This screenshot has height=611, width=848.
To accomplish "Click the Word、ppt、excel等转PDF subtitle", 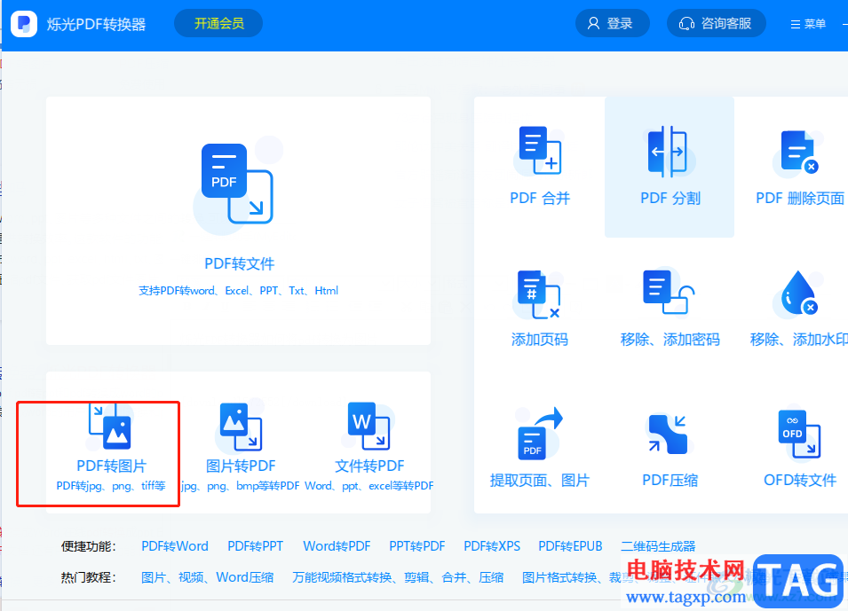I will 369,486.
